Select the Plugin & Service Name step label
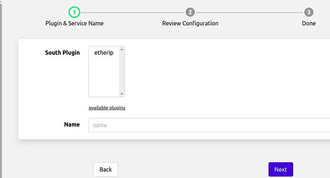This screenshot has width=330, height=178. tap(74, 23)
